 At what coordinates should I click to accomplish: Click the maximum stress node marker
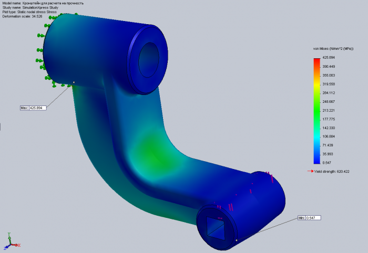(74, 82)
